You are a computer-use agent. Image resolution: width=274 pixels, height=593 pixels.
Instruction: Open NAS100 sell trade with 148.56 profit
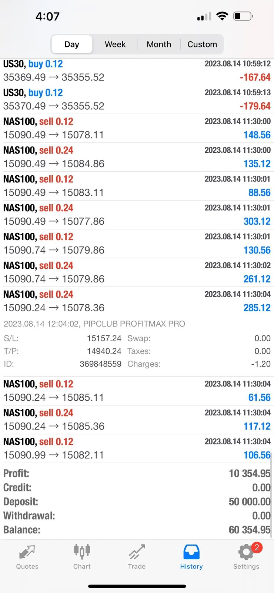click(x=137, y=129)
